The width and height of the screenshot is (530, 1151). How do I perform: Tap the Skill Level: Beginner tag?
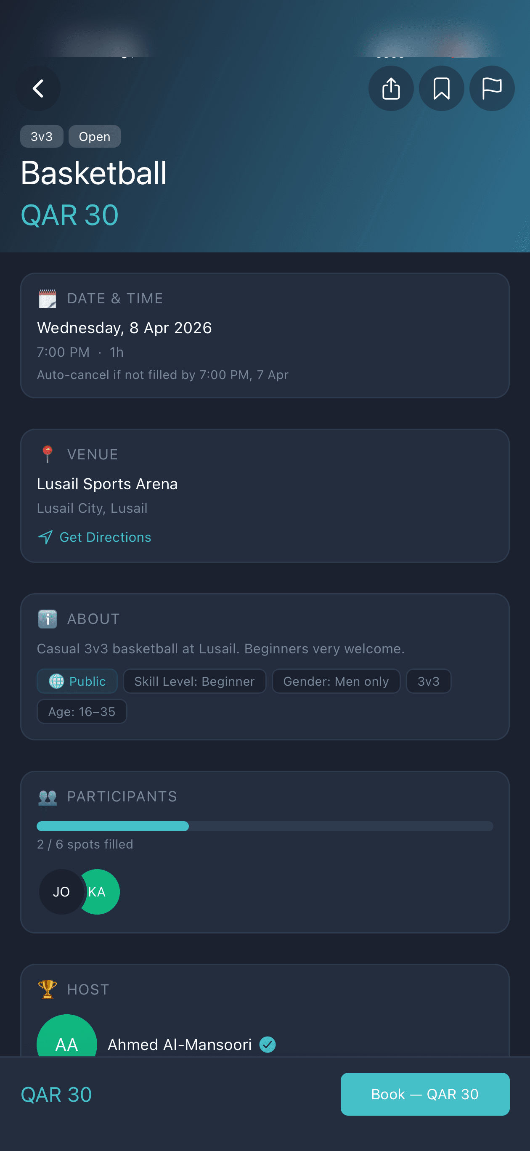pos(194,681)
